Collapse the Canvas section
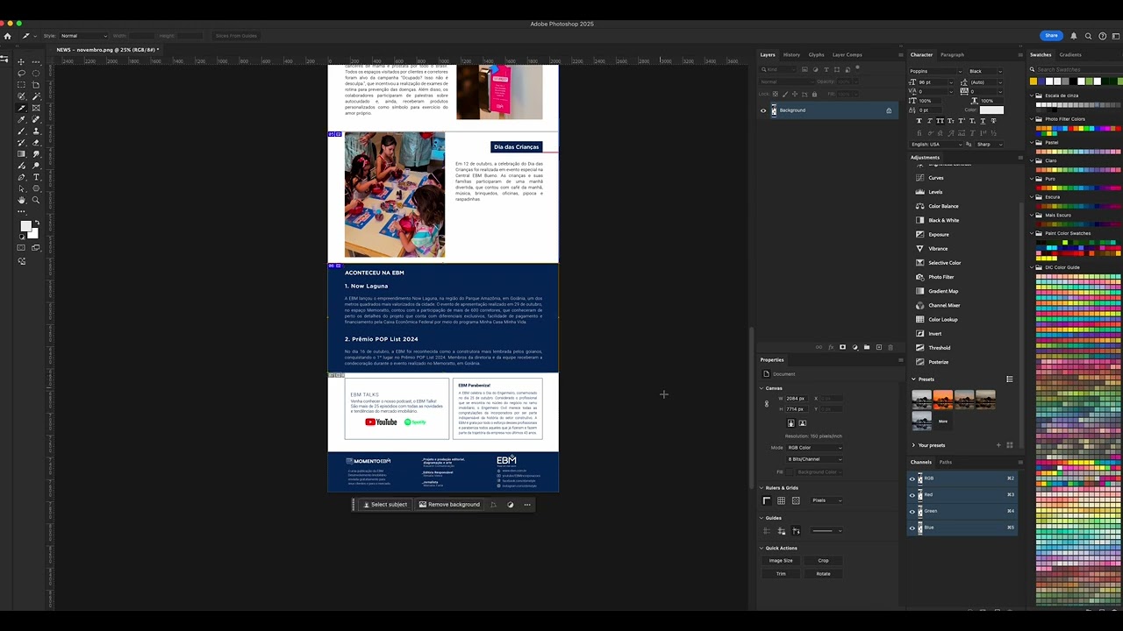Screen dimensions: 1123x631 [762, 388]
